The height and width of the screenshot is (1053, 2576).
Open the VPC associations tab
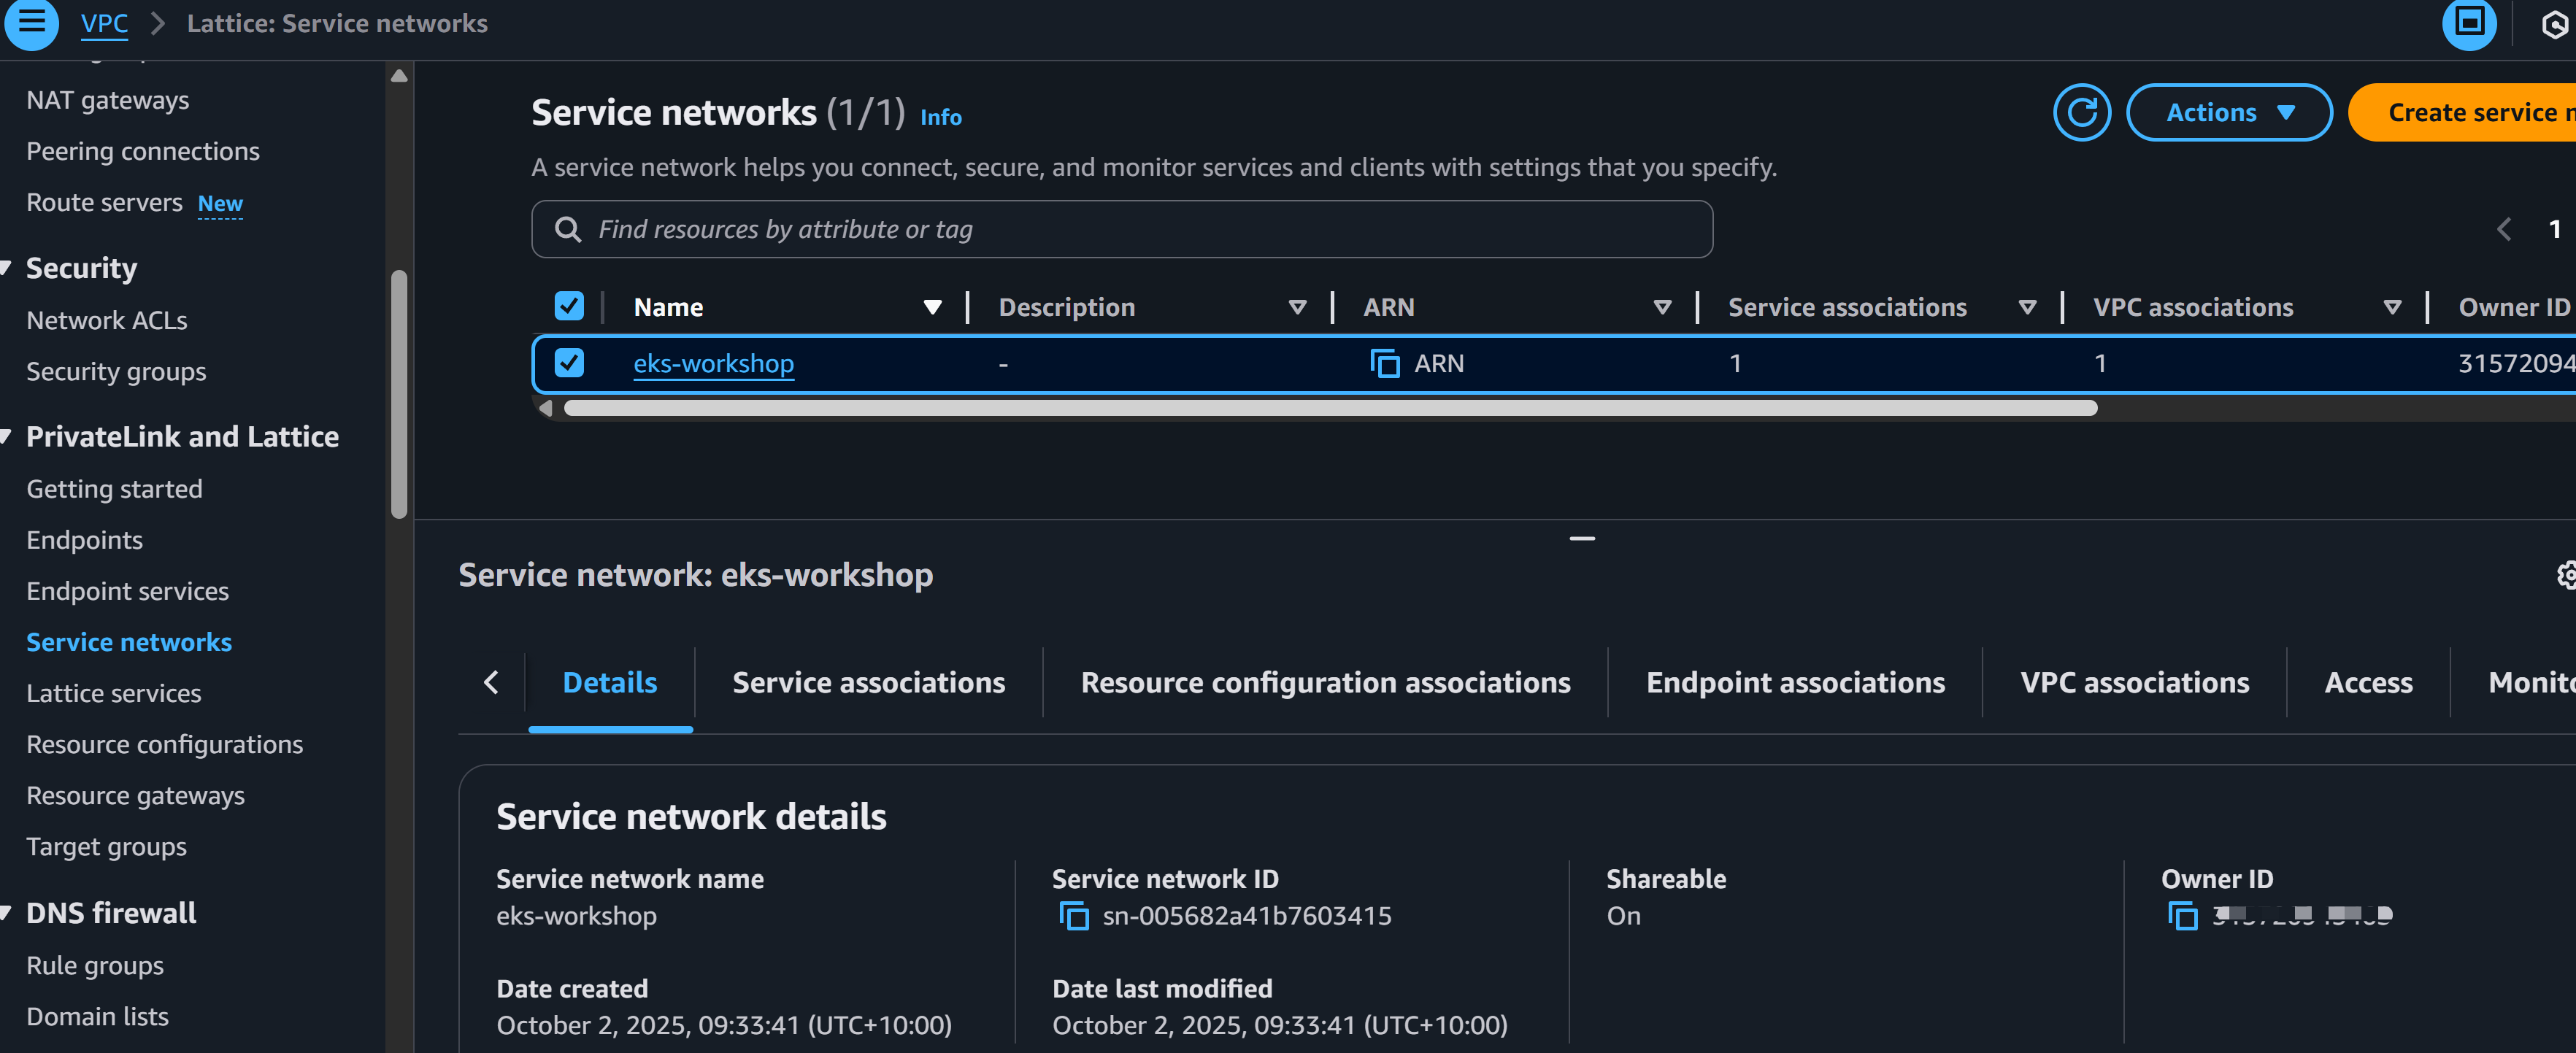point(2134,682)
